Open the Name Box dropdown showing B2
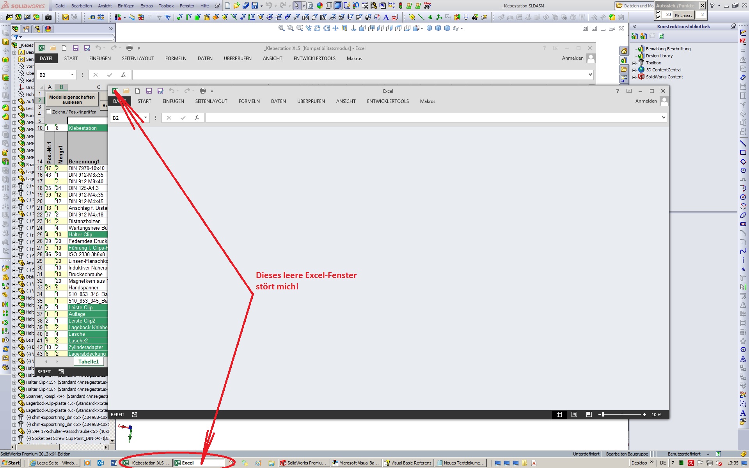Image resolution: width=749 pixels, height=468 pixels. (x=145, y=117)
